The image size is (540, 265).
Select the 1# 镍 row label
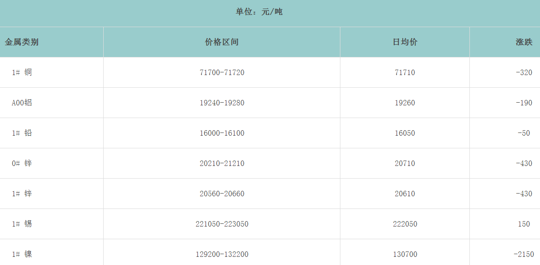[22, 254]
